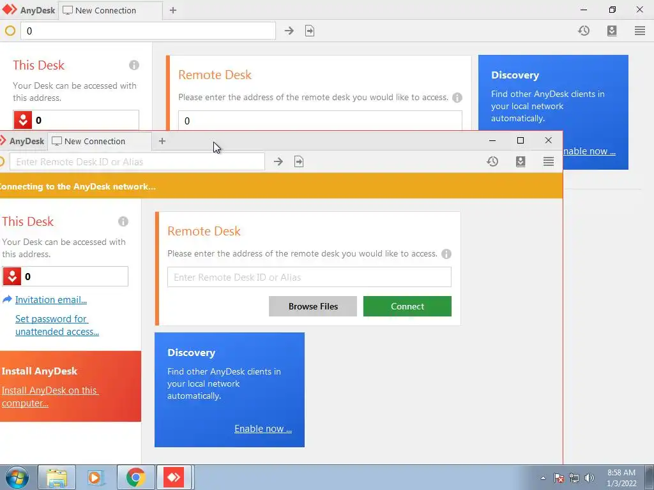Click AnyDesk taskbar icon
Image resolution: width=654 pixels, height=490 pixels.
click(174, 477)
